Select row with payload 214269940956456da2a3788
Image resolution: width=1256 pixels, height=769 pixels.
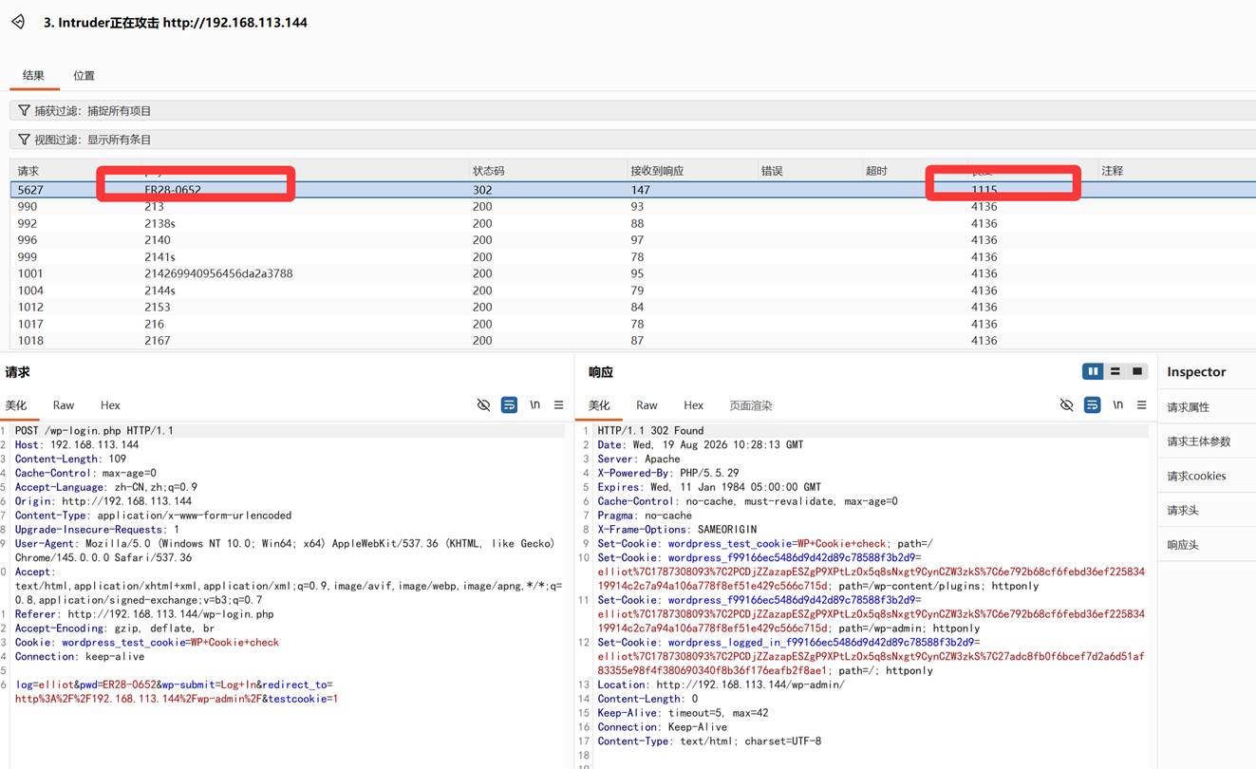632,273
